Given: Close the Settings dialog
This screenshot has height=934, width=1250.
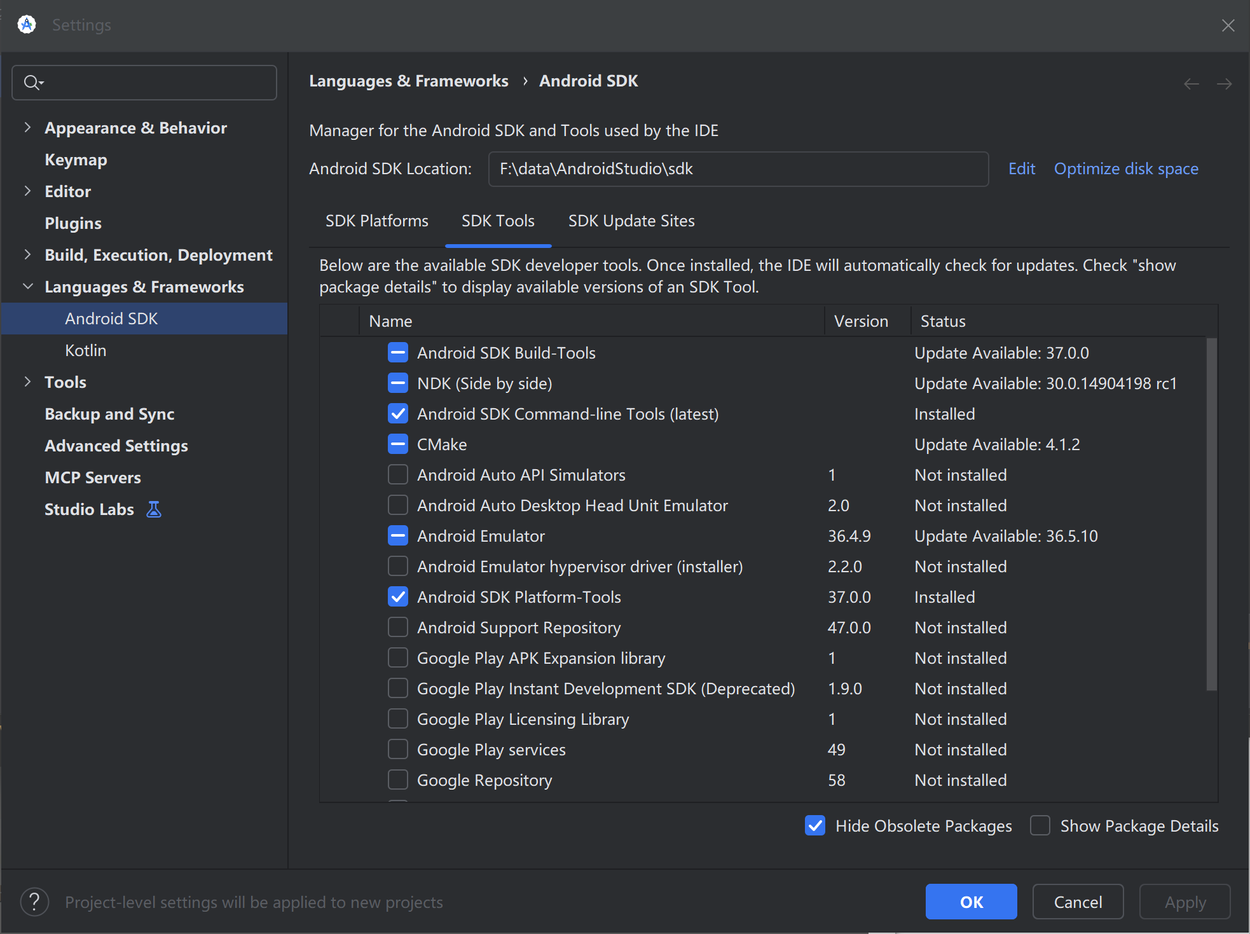Looking at the screenshot, I should [x=1228, y=25].
